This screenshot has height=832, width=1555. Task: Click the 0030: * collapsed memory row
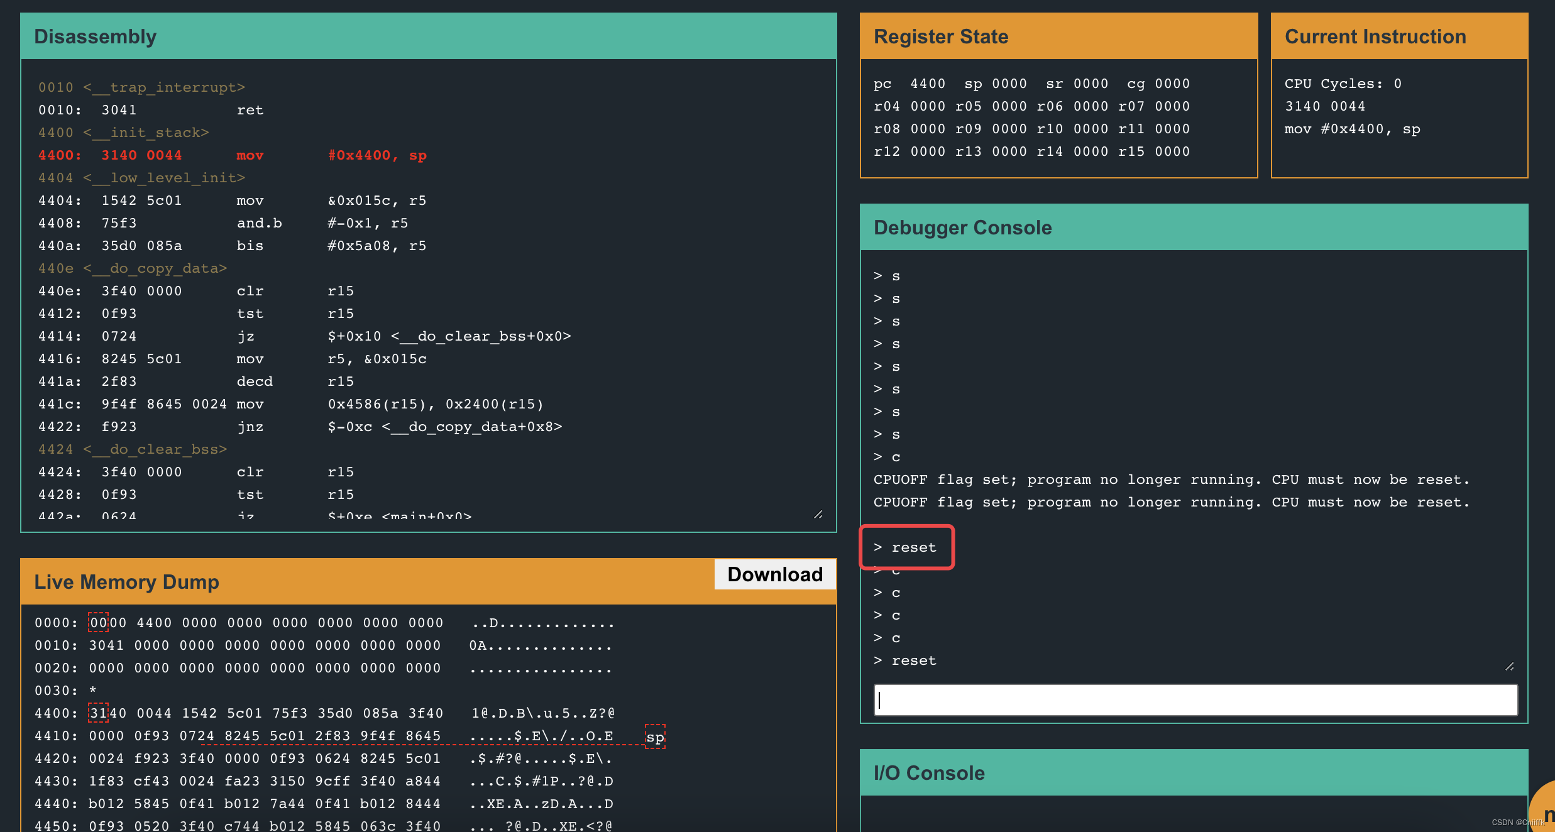(65, 691)
